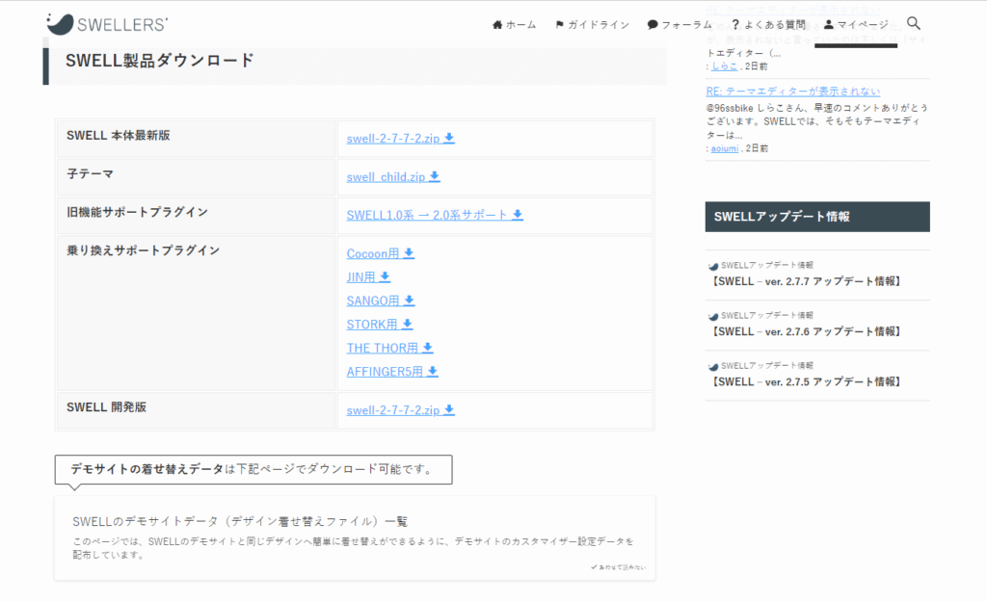Click download icon beside THE THOR用
The height and width of the screenshot is (602, 987).
point(428,348)
